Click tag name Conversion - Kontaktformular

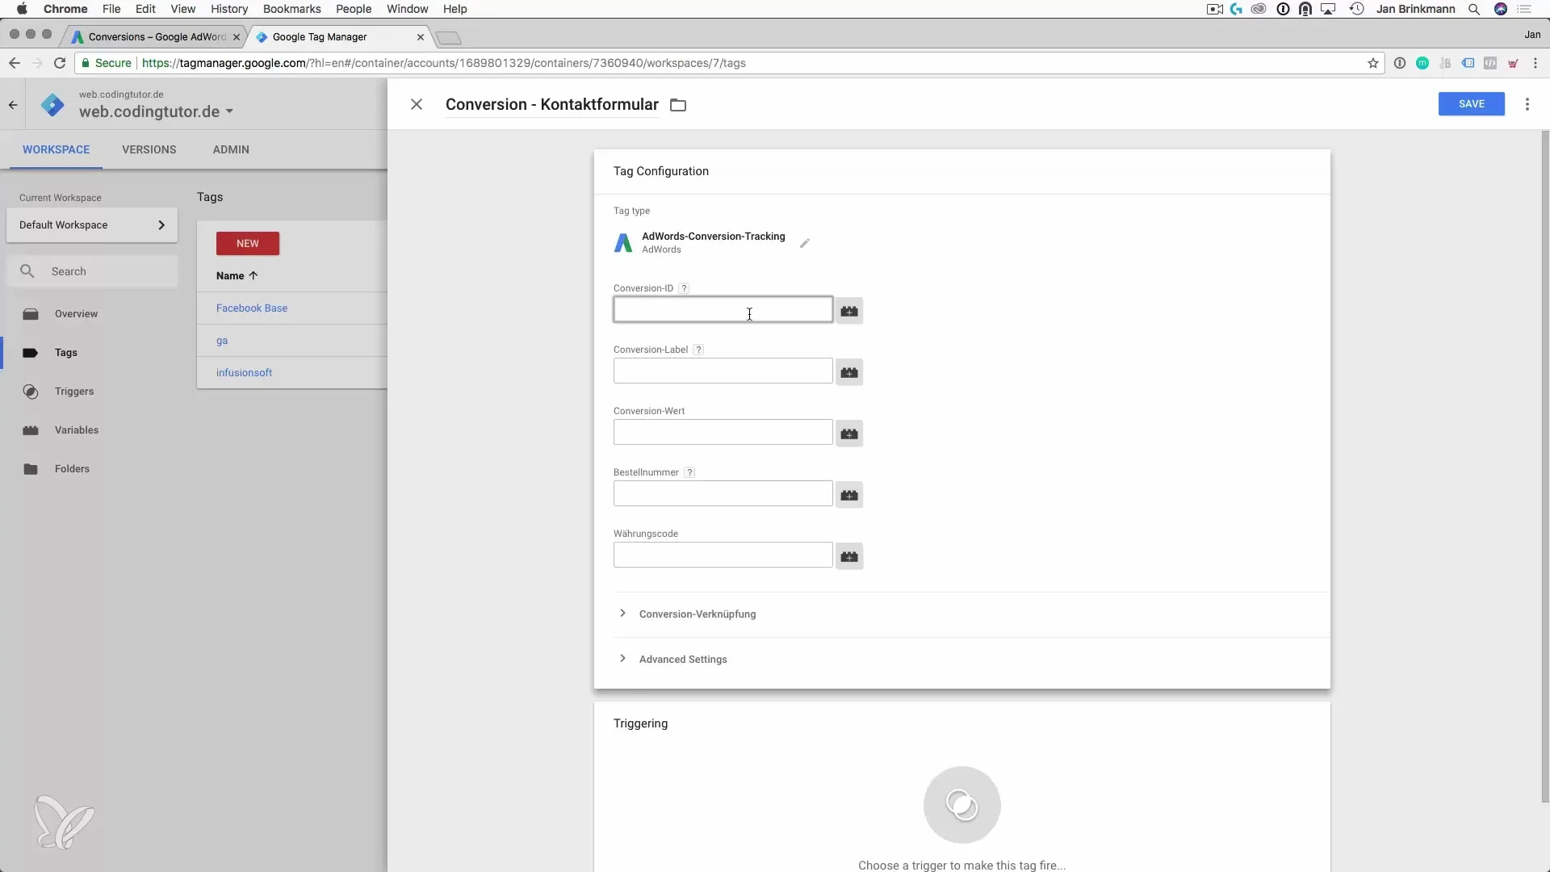552,105
